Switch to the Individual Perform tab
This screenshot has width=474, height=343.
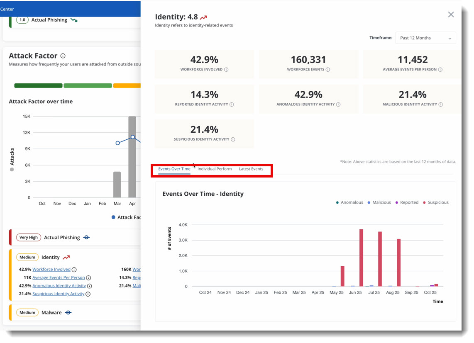coord(215,169)
